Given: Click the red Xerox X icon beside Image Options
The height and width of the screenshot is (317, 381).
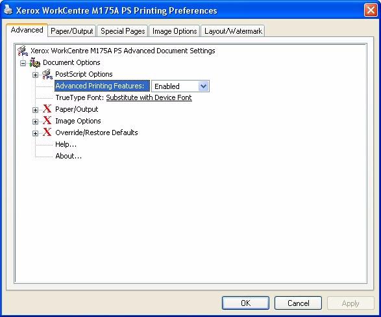Looking at the screenshot, I should pyautogui.click(x=47, y=121).
